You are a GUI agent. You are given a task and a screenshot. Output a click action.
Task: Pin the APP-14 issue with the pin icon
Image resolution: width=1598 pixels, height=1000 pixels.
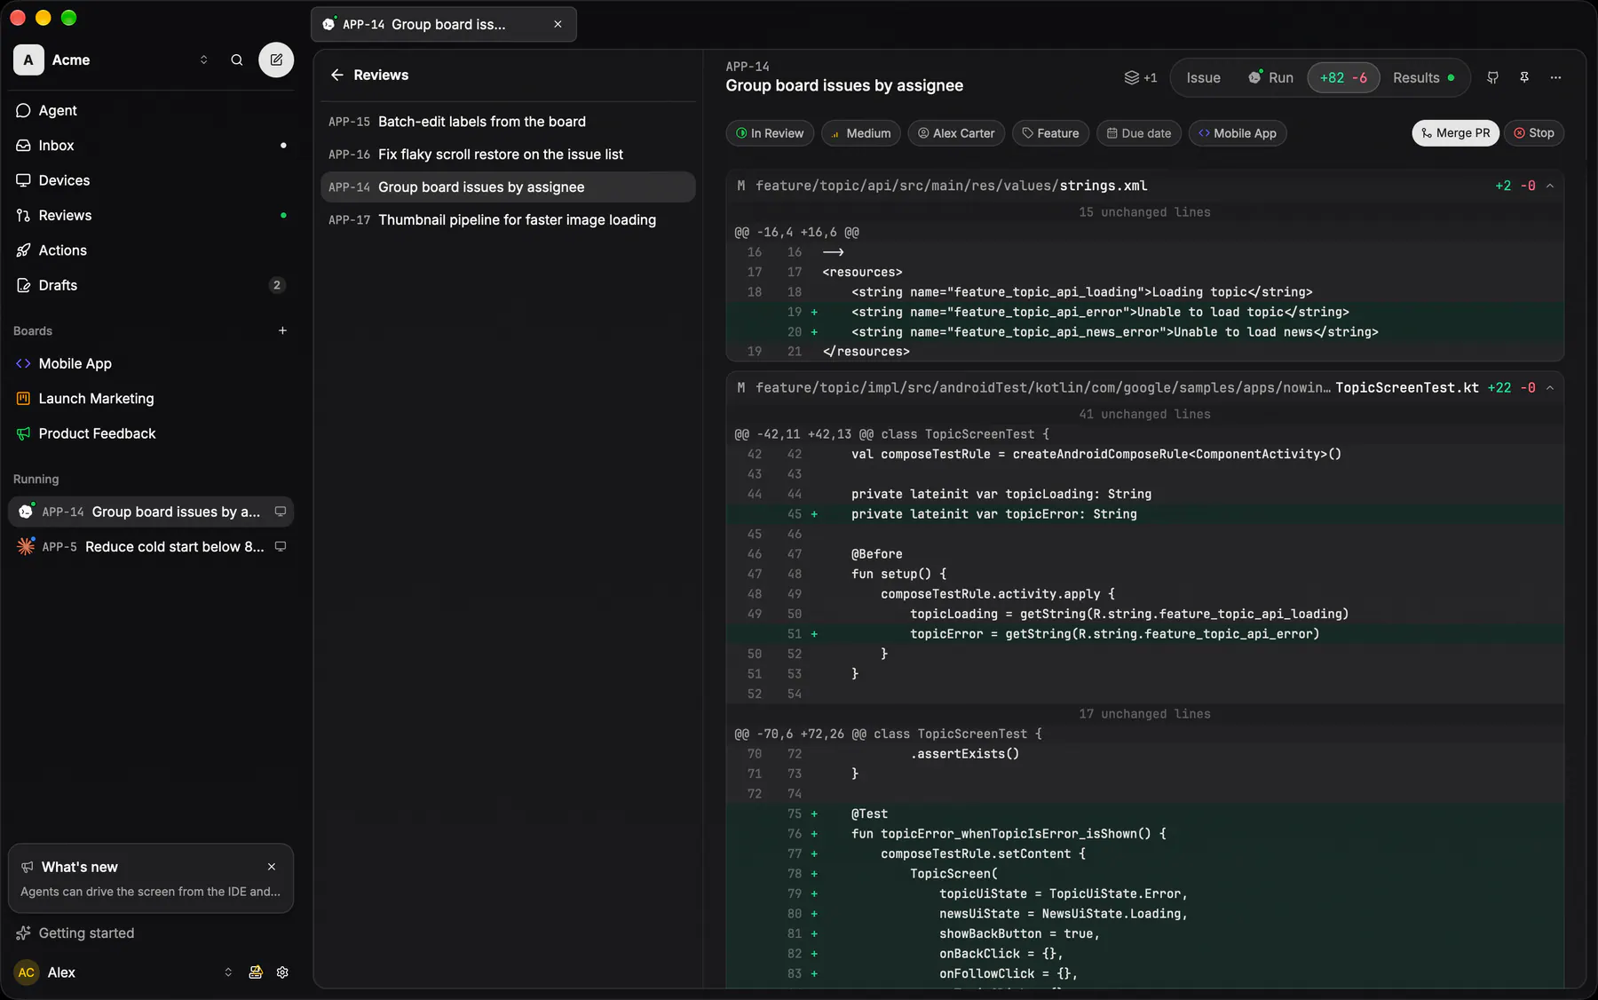coord(1524,78)
